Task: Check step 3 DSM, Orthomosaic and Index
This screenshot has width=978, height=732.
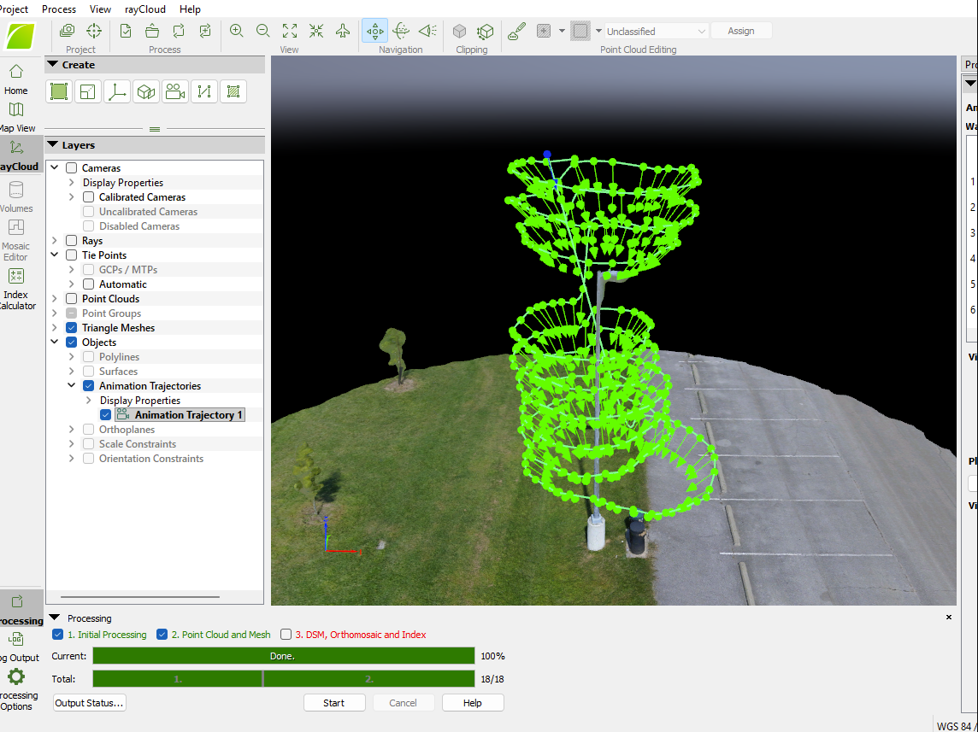Action: click(286, 635)
